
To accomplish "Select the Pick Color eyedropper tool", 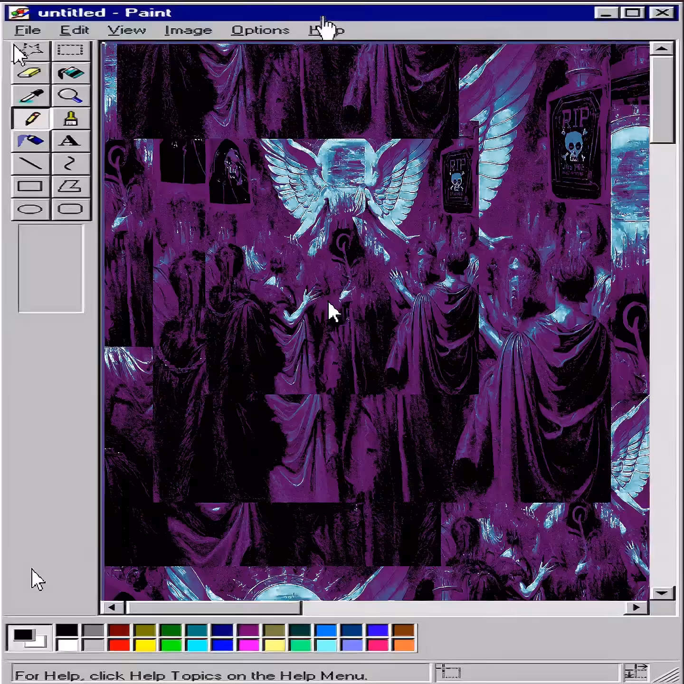I will point(30,96).
